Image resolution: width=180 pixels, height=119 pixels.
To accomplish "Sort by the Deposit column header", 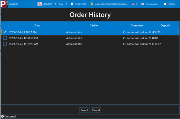I will point(165,25).
